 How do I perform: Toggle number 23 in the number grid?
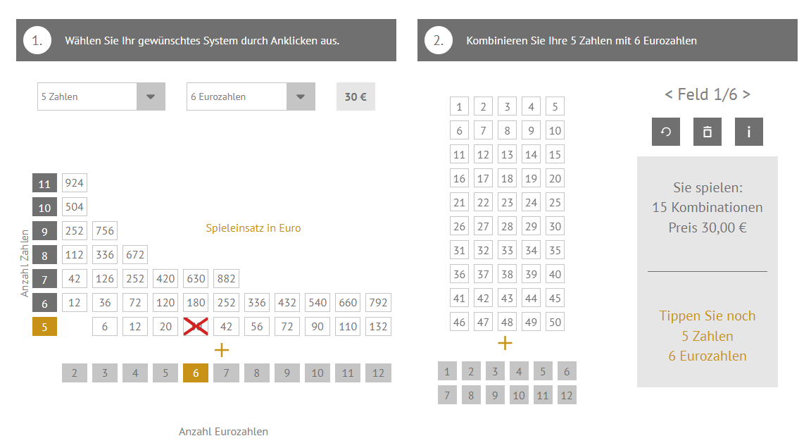(x=507, y=202)
